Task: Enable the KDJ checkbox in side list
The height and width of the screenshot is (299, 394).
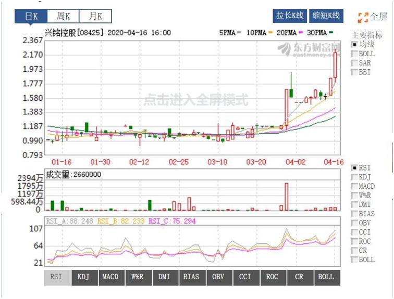Action: coord(354,177)
